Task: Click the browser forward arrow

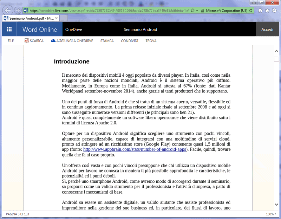Action: click(x=18, y=11)
